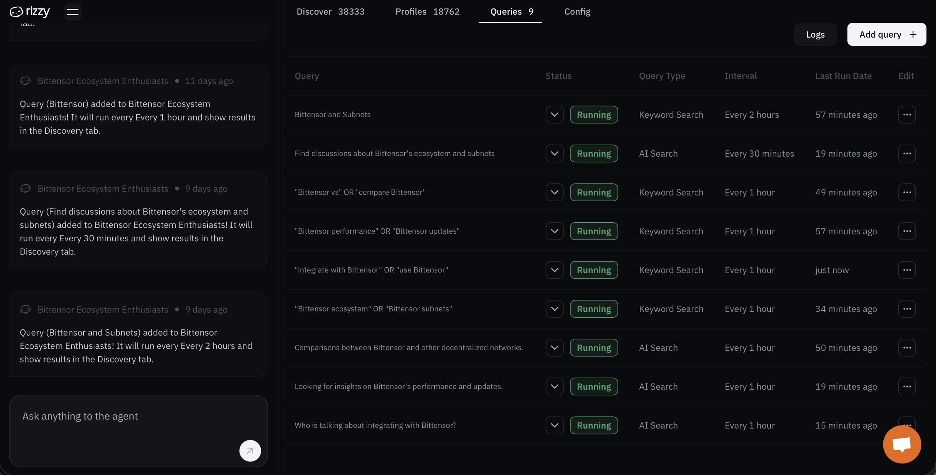Open status dropdown for "Bittensor ecosystem" query
Viewport: 936px width, 475px height.
pyautogui.click(x=554, y=309)
